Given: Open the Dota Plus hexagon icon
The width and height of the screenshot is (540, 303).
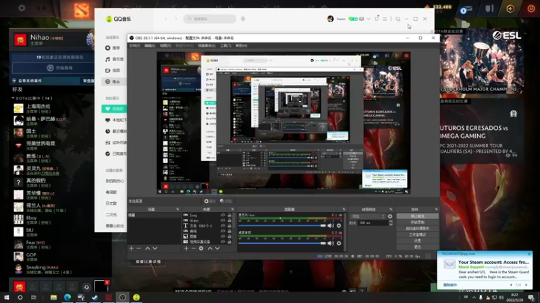Looking at the screenshot, I should [x=510, y=8].
